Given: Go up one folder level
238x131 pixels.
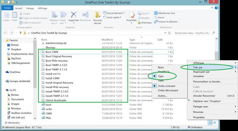Looking at the screenshot, I should (20, 33).
